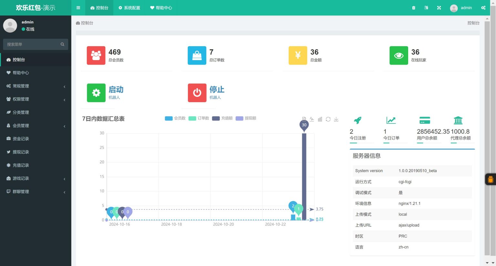Toggle the 充值额 series in chart legend
The width and height of the screenshot is (496, 266).
click(x=222, y=118)
